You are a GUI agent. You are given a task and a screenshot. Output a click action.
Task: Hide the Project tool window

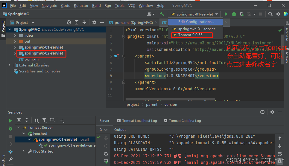point(102,22)
